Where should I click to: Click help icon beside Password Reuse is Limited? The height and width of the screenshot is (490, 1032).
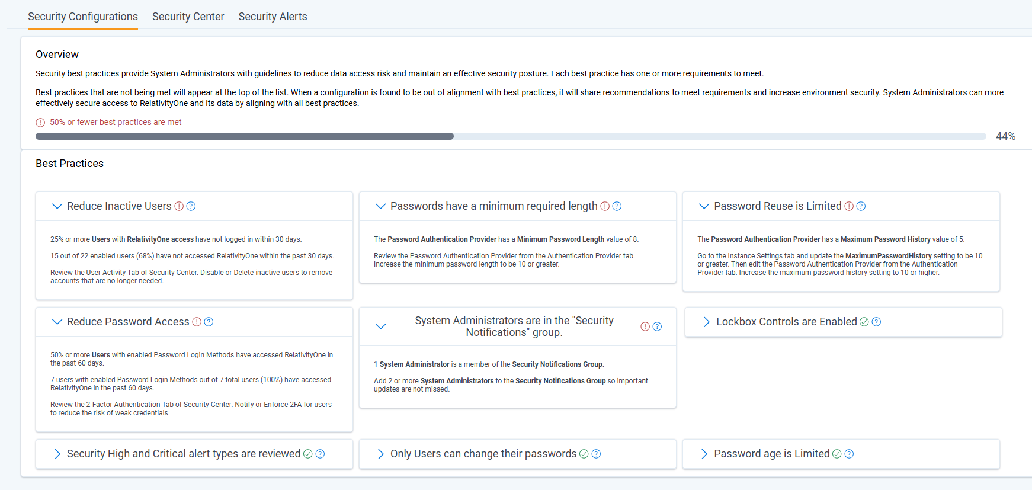tap(861, 206)
